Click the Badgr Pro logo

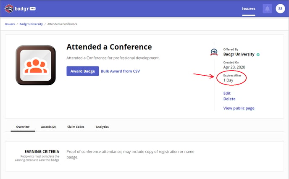point(20,9)
